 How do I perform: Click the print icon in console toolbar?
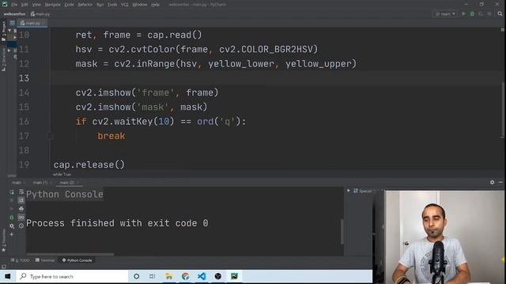(x=21, y=208)
